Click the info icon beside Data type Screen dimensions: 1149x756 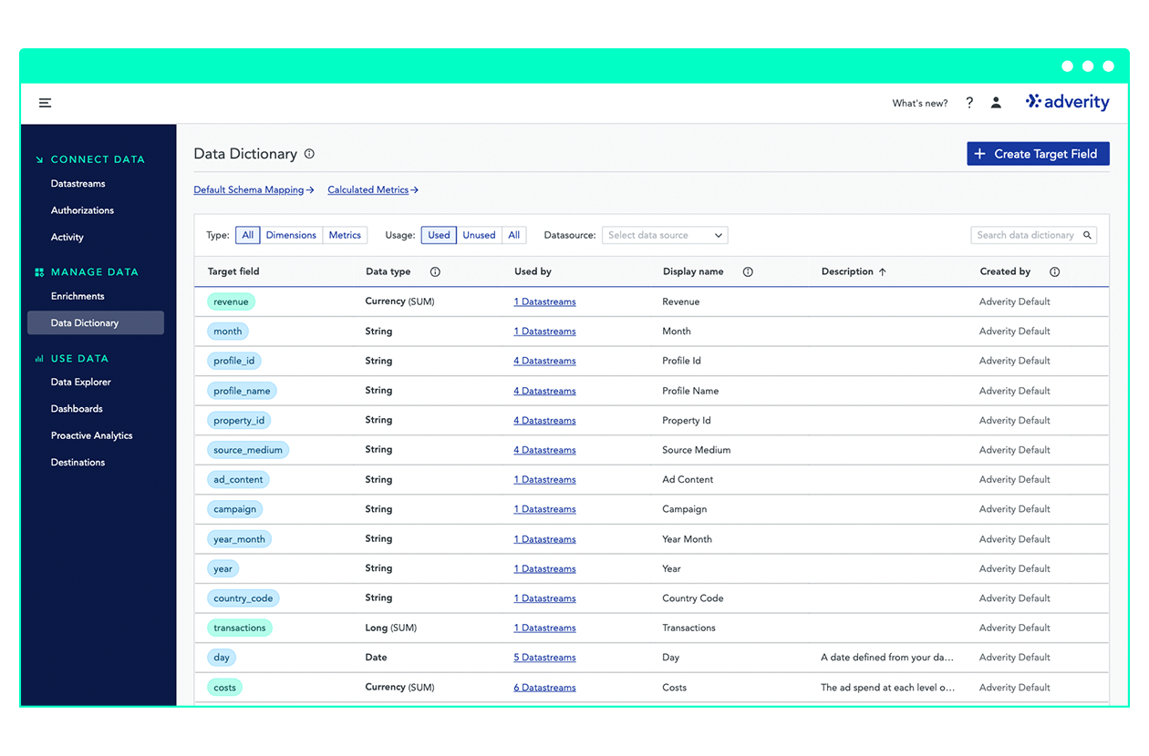[435, 270]
